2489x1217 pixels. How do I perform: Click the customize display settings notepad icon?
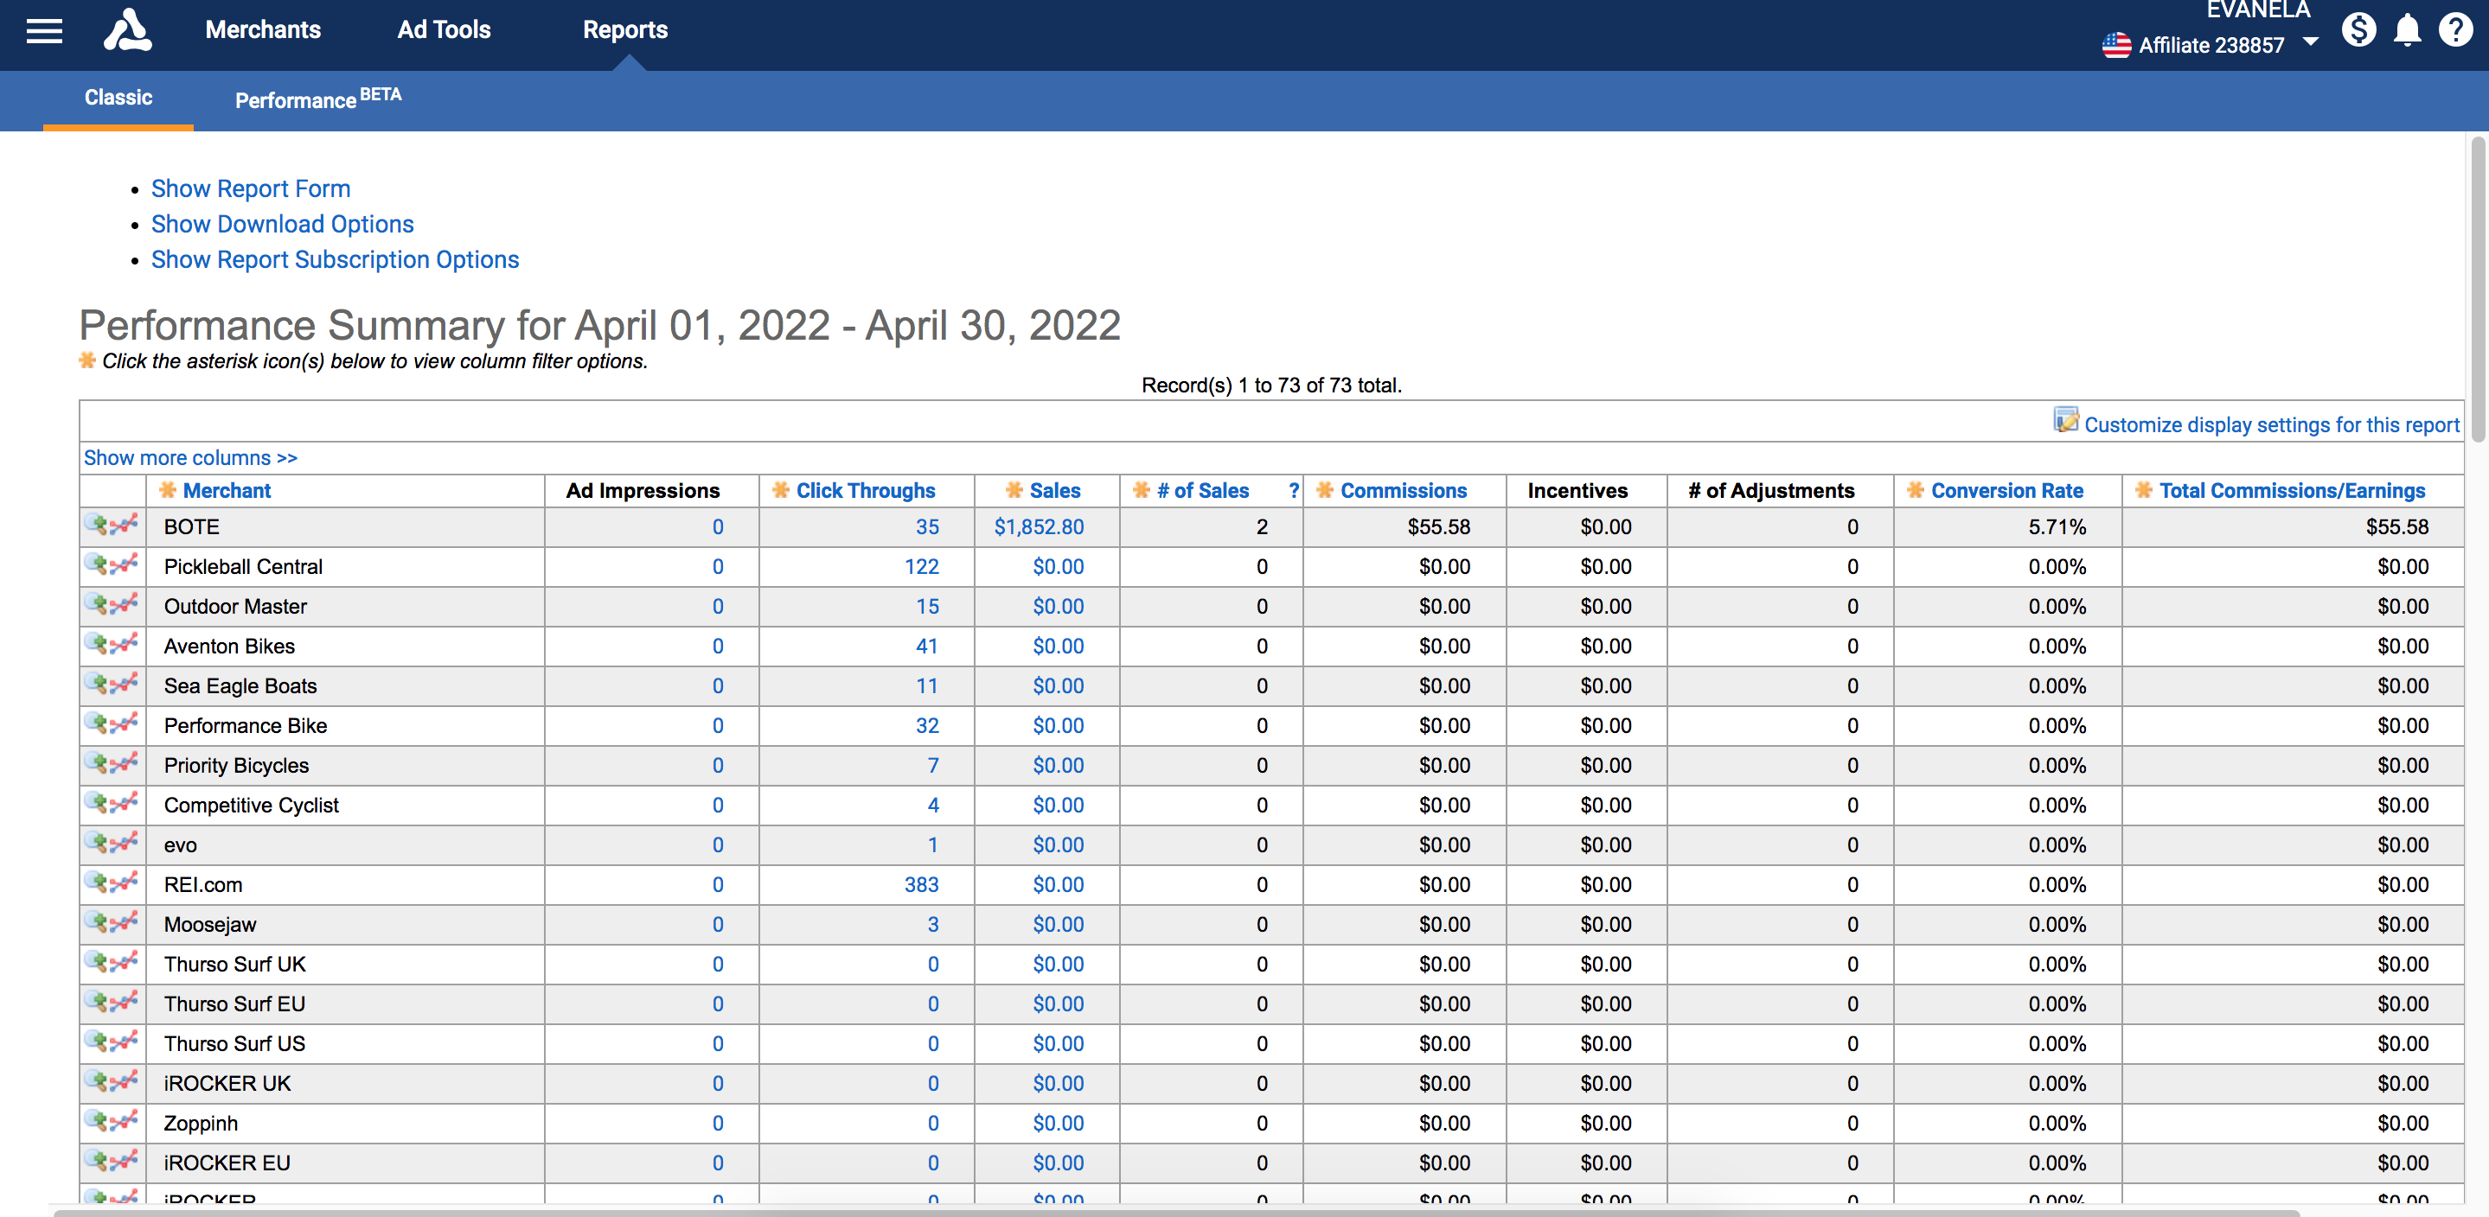tap(2066, 421)
